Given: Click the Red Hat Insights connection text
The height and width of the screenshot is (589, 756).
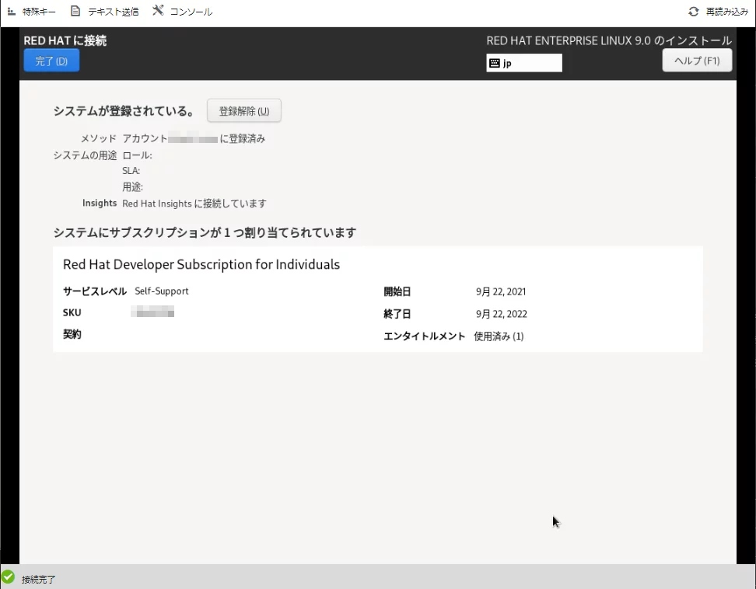Looking at the screenshot, I should 194,204.
